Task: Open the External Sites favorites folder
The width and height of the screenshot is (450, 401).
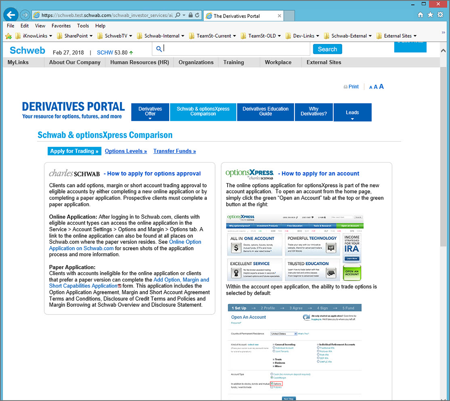Action: [x=396, y=36]
